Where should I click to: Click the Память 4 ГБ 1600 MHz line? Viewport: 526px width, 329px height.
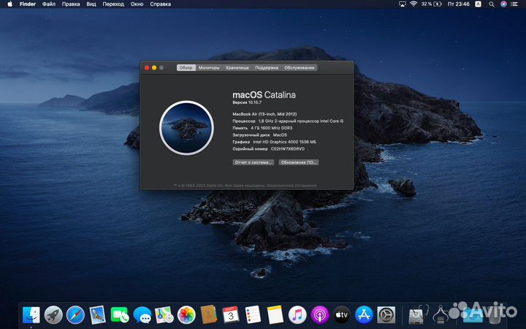tap(262, 128)
